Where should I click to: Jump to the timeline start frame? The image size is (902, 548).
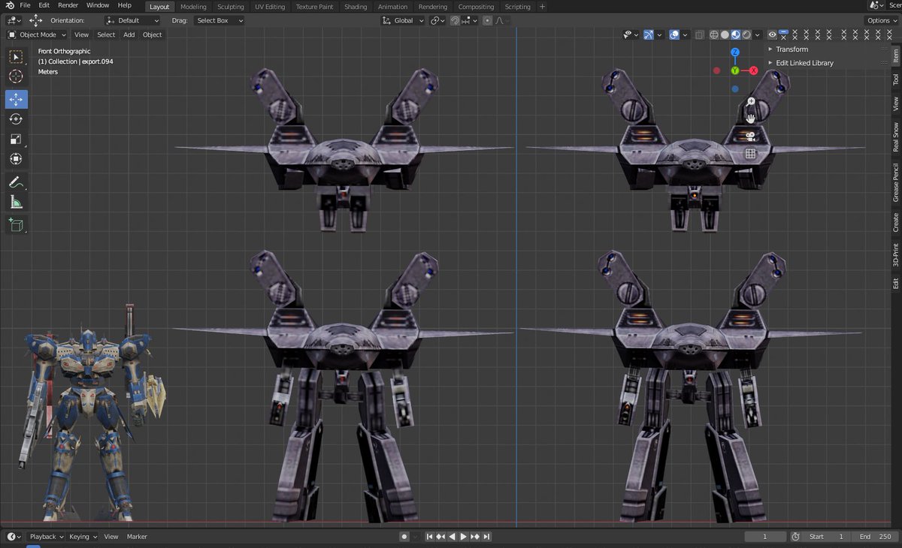tap(429, 537)
